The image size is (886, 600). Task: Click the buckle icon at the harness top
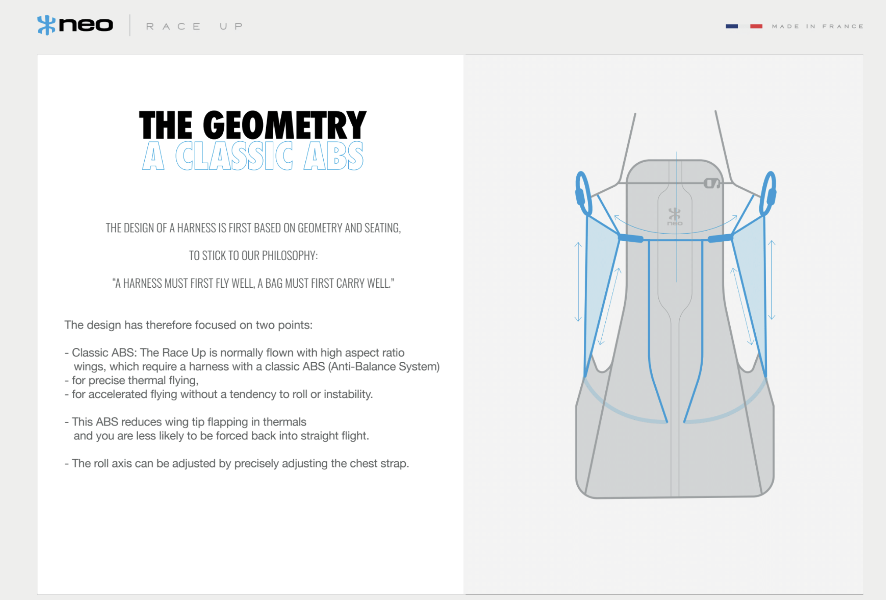pos(711,183)
